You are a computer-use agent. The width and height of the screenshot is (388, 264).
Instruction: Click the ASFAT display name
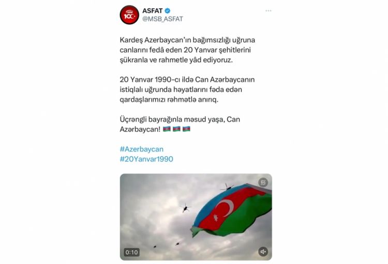(x=153, y=11)
